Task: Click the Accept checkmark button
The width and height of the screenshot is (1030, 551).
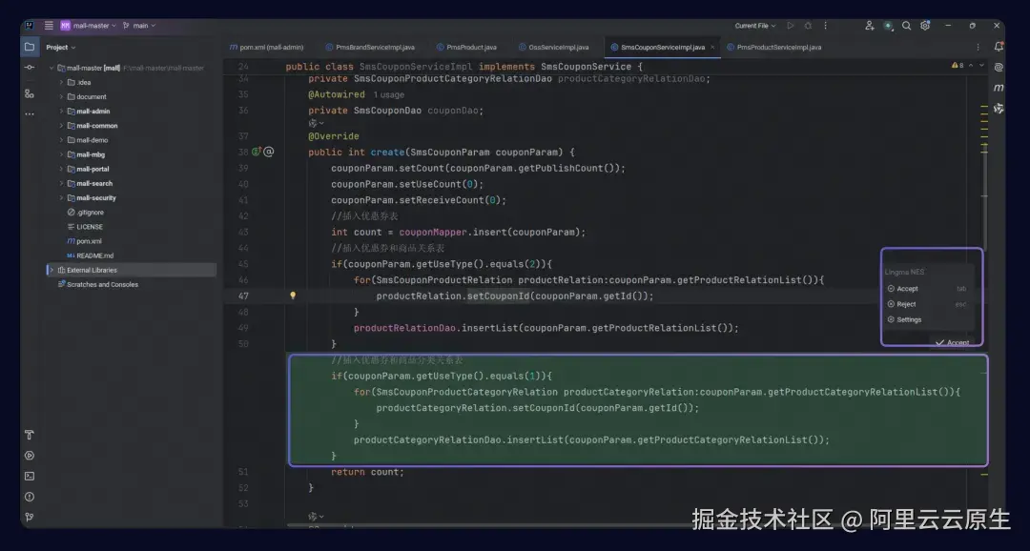Action: (952, 342)
